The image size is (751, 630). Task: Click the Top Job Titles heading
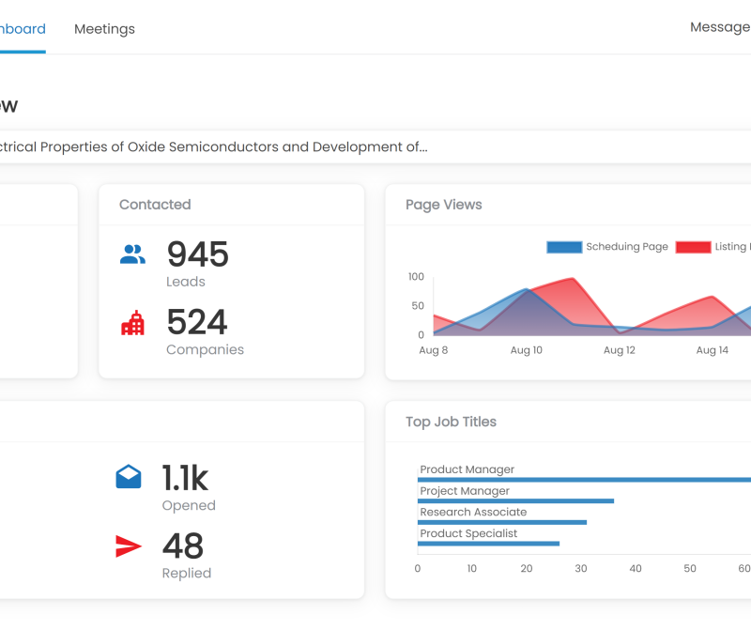451,422
